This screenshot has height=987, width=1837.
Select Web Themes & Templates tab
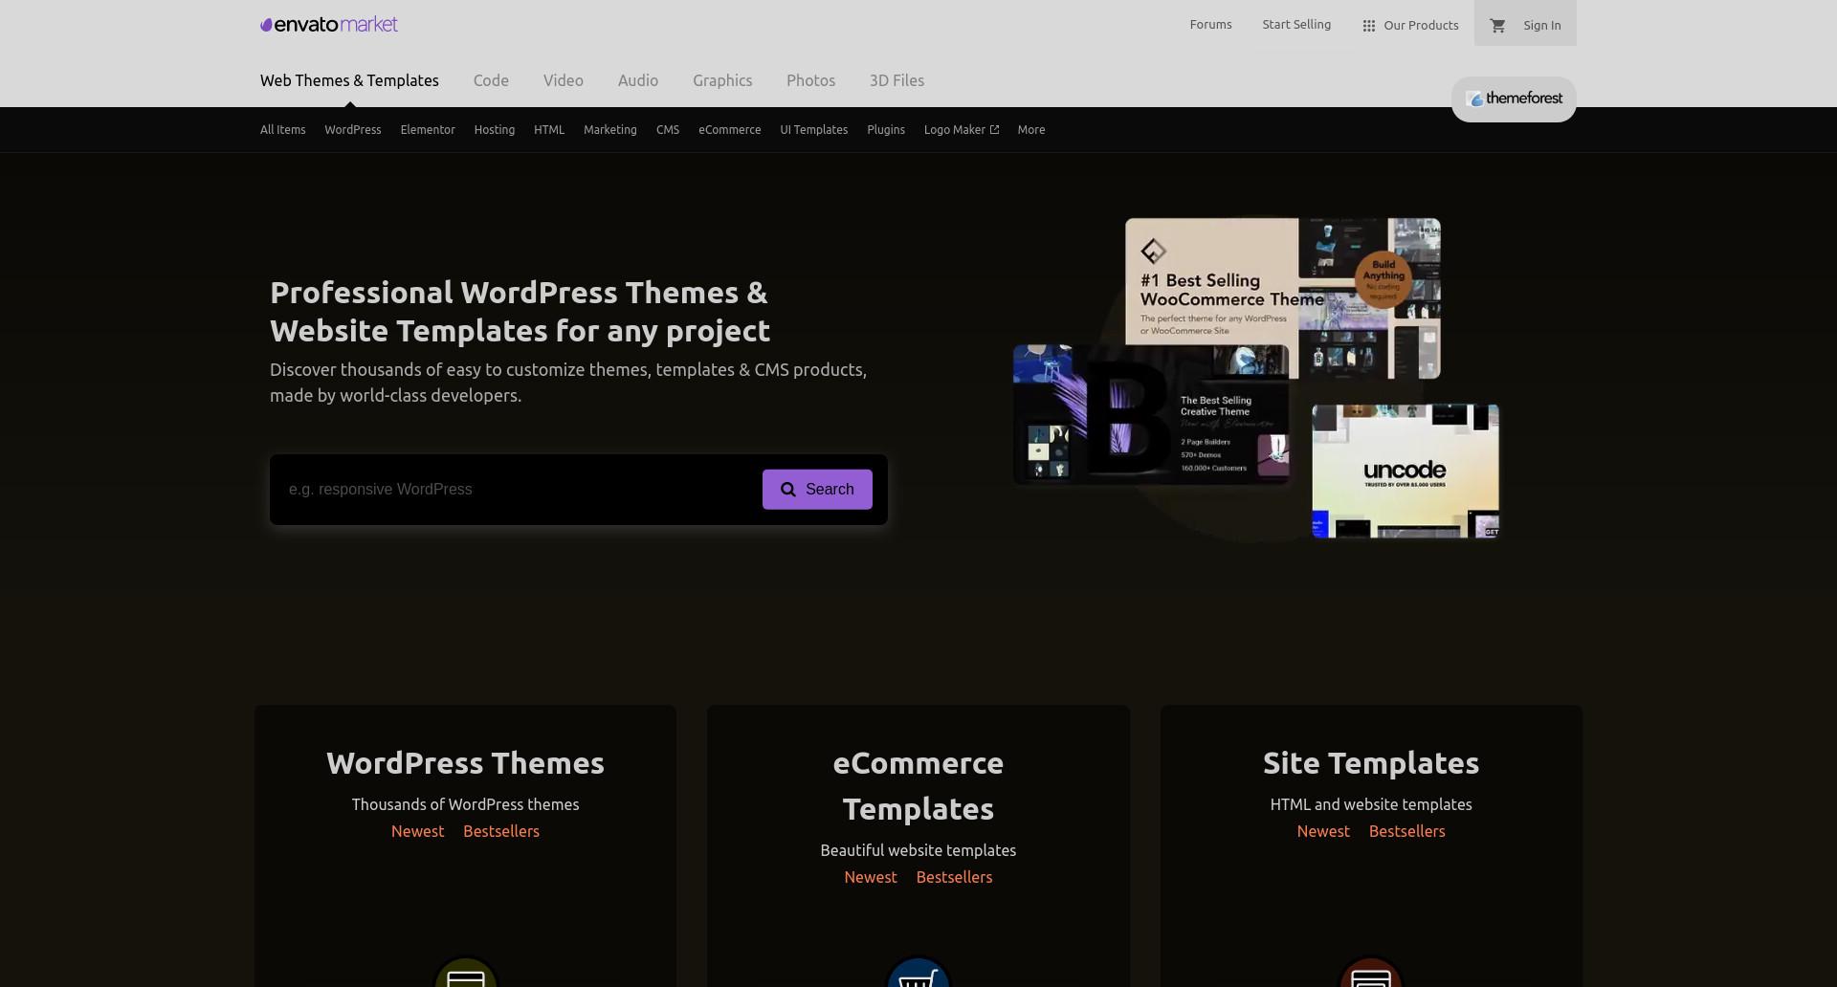349,80
